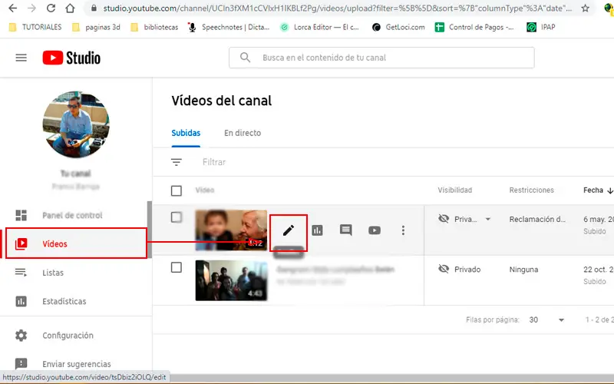Image resolution: width=614 pixels, height=384 pixels.
Task: Click the YouTube Studio logo
Action: pos(71,58)
